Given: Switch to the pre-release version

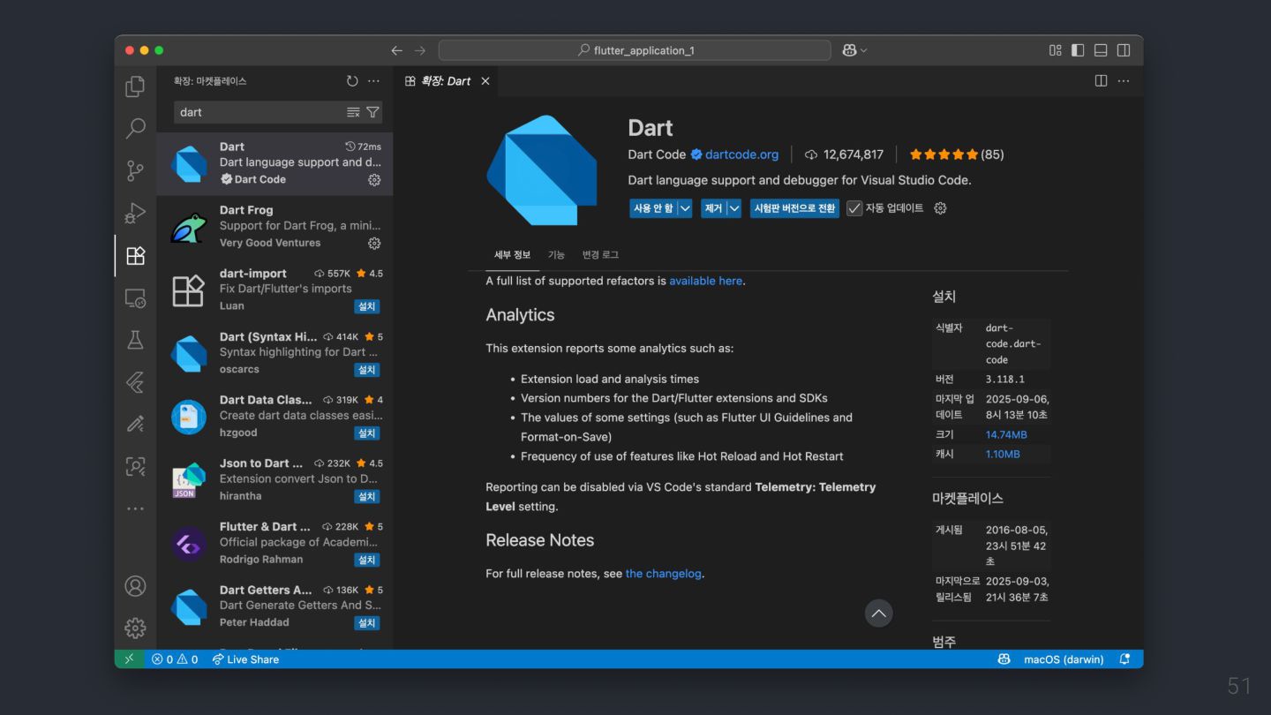Looking at the screenshot, I should point(794,208).
